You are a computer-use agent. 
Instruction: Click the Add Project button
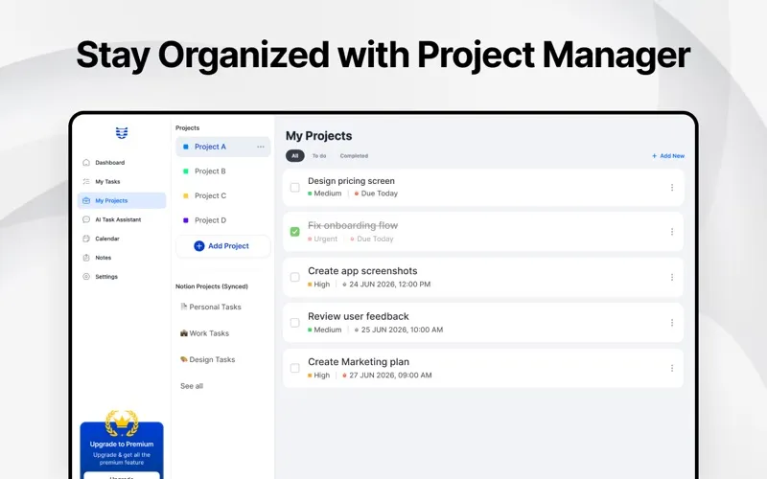point(223,246)
